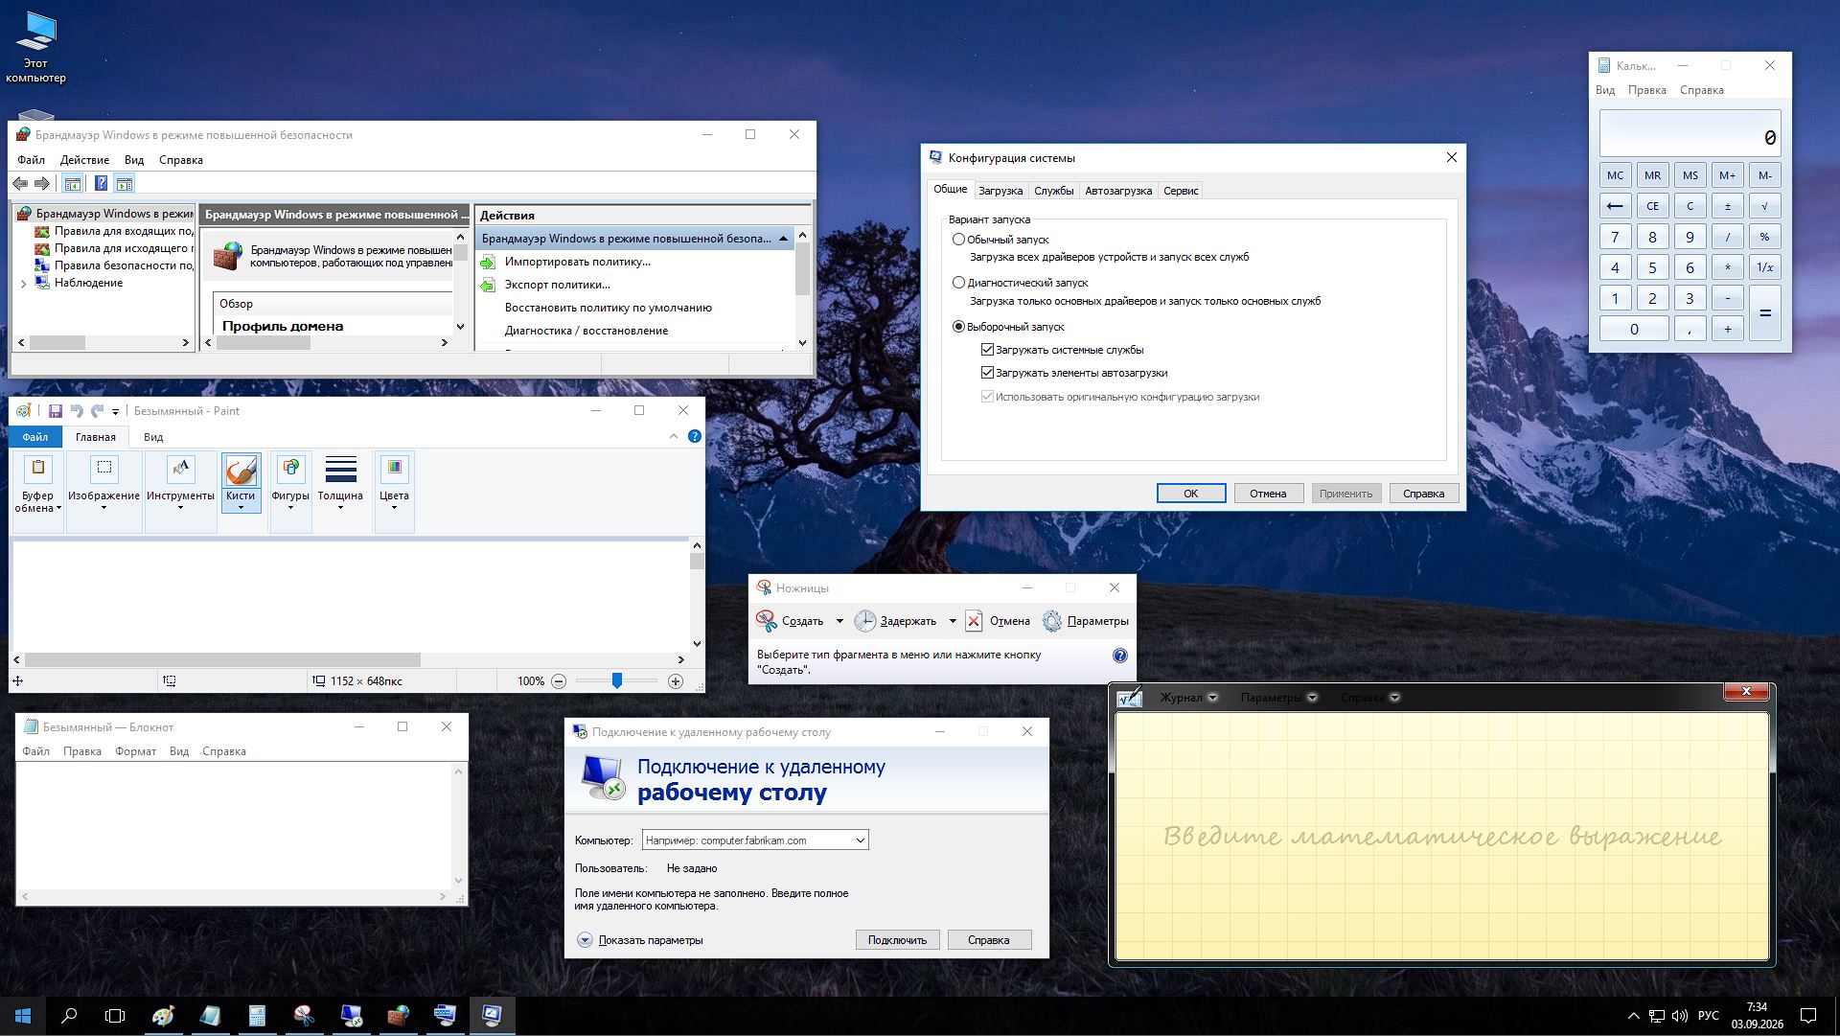The width and height of the screenshot is (1840, 1036).
Task: Switch to Автозагрузка tab in System Configuration
Action: tap(1118, 191)
